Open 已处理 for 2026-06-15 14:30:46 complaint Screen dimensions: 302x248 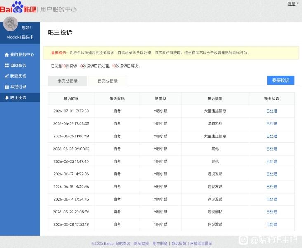pos(271,187)
